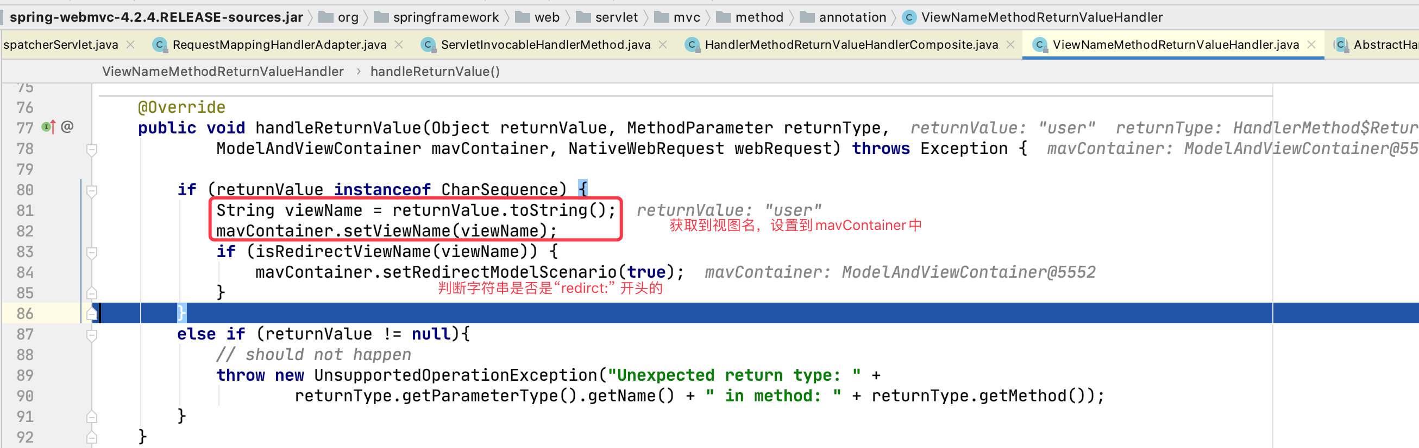
Task: Click the @Override annotation
Action: click(x=181, y=107)
